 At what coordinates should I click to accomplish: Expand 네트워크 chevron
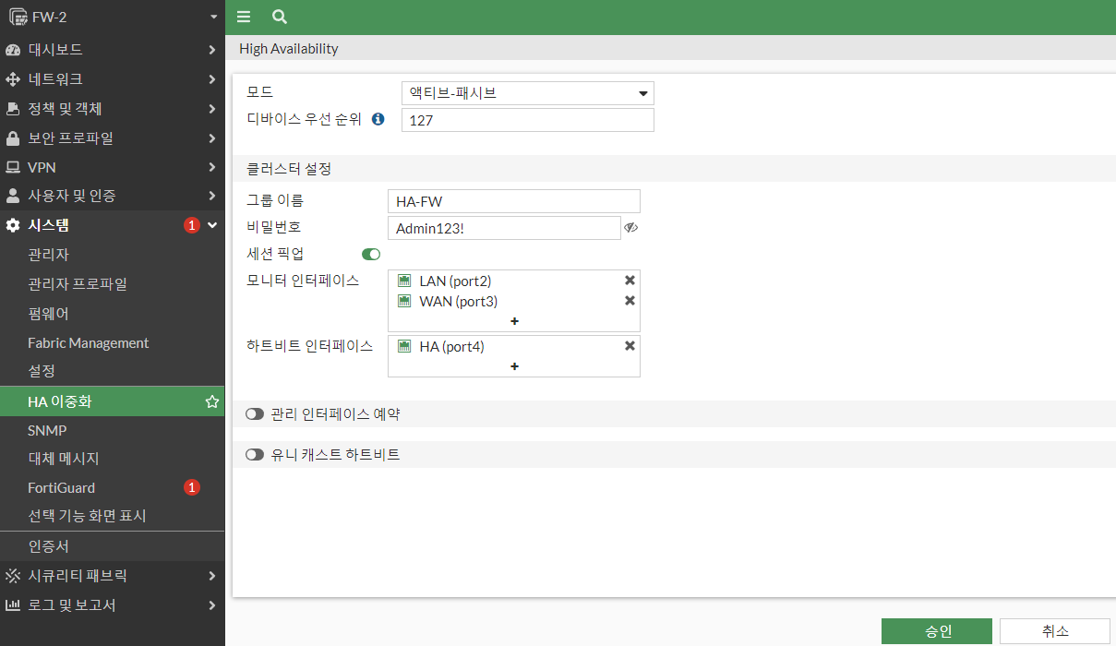(212, 79)
